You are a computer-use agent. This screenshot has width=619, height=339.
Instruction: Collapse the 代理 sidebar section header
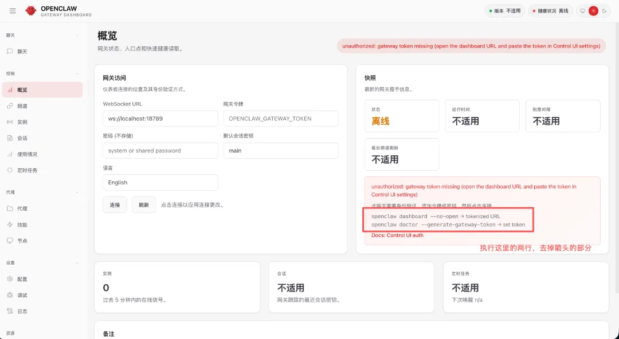pos(42,192)
